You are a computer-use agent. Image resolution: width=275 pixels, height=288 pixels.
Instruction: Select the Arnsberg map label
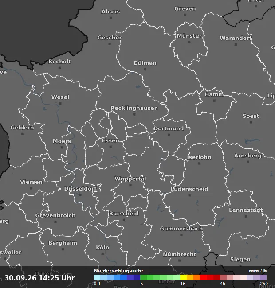click(248, 156)
